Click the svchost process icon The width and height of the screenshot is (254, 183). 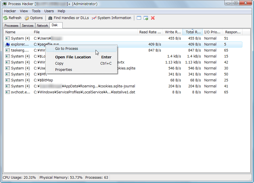tap(8, 92)
